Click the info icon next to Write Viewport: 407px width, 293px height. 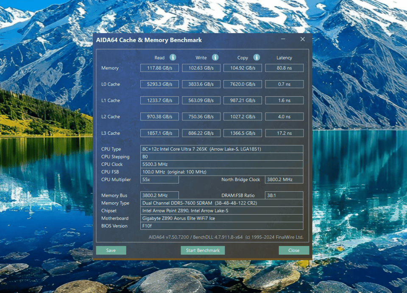coord(215,57)
